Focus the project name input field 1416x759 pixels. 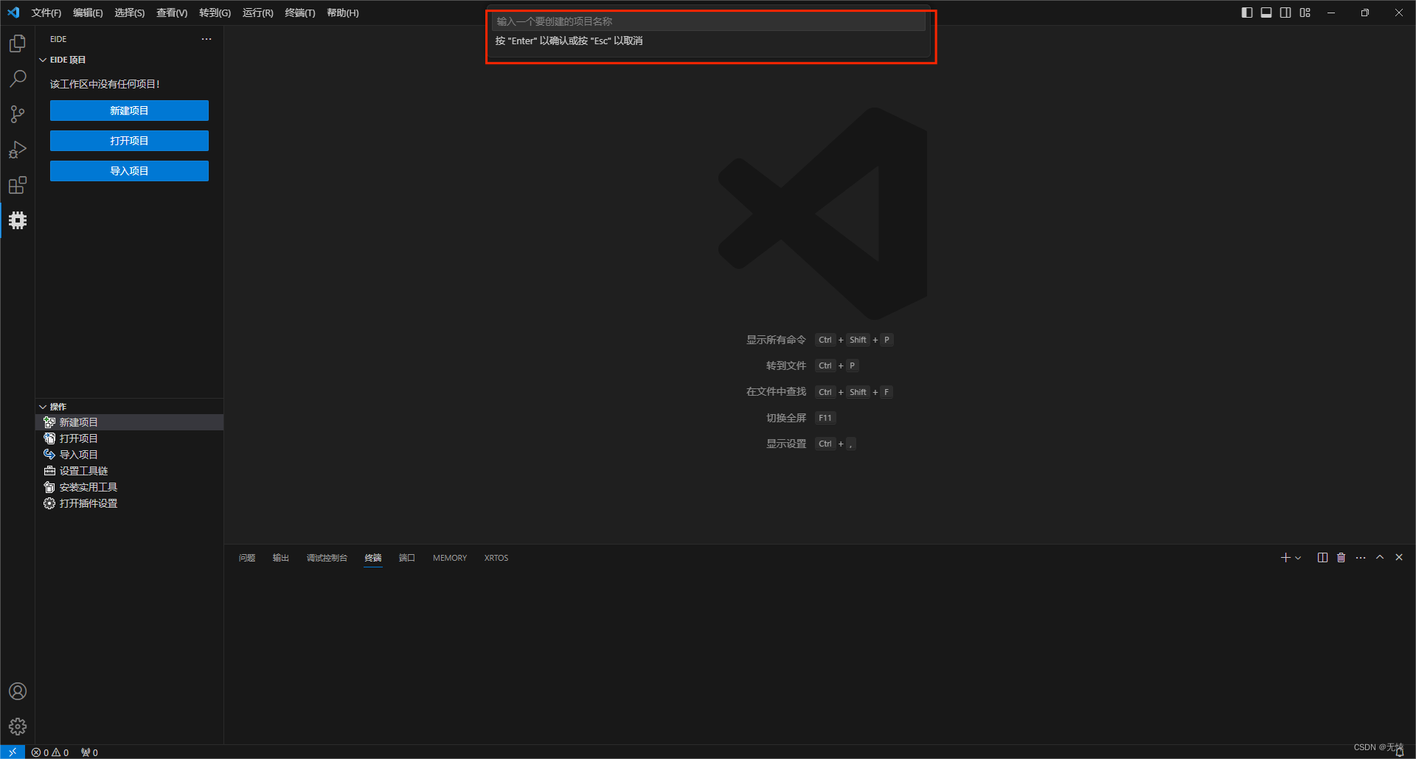(708, 21)
